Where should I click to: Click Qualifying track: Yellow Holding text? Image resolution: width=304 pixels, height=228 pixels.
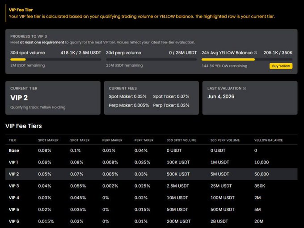pos(38,108)
